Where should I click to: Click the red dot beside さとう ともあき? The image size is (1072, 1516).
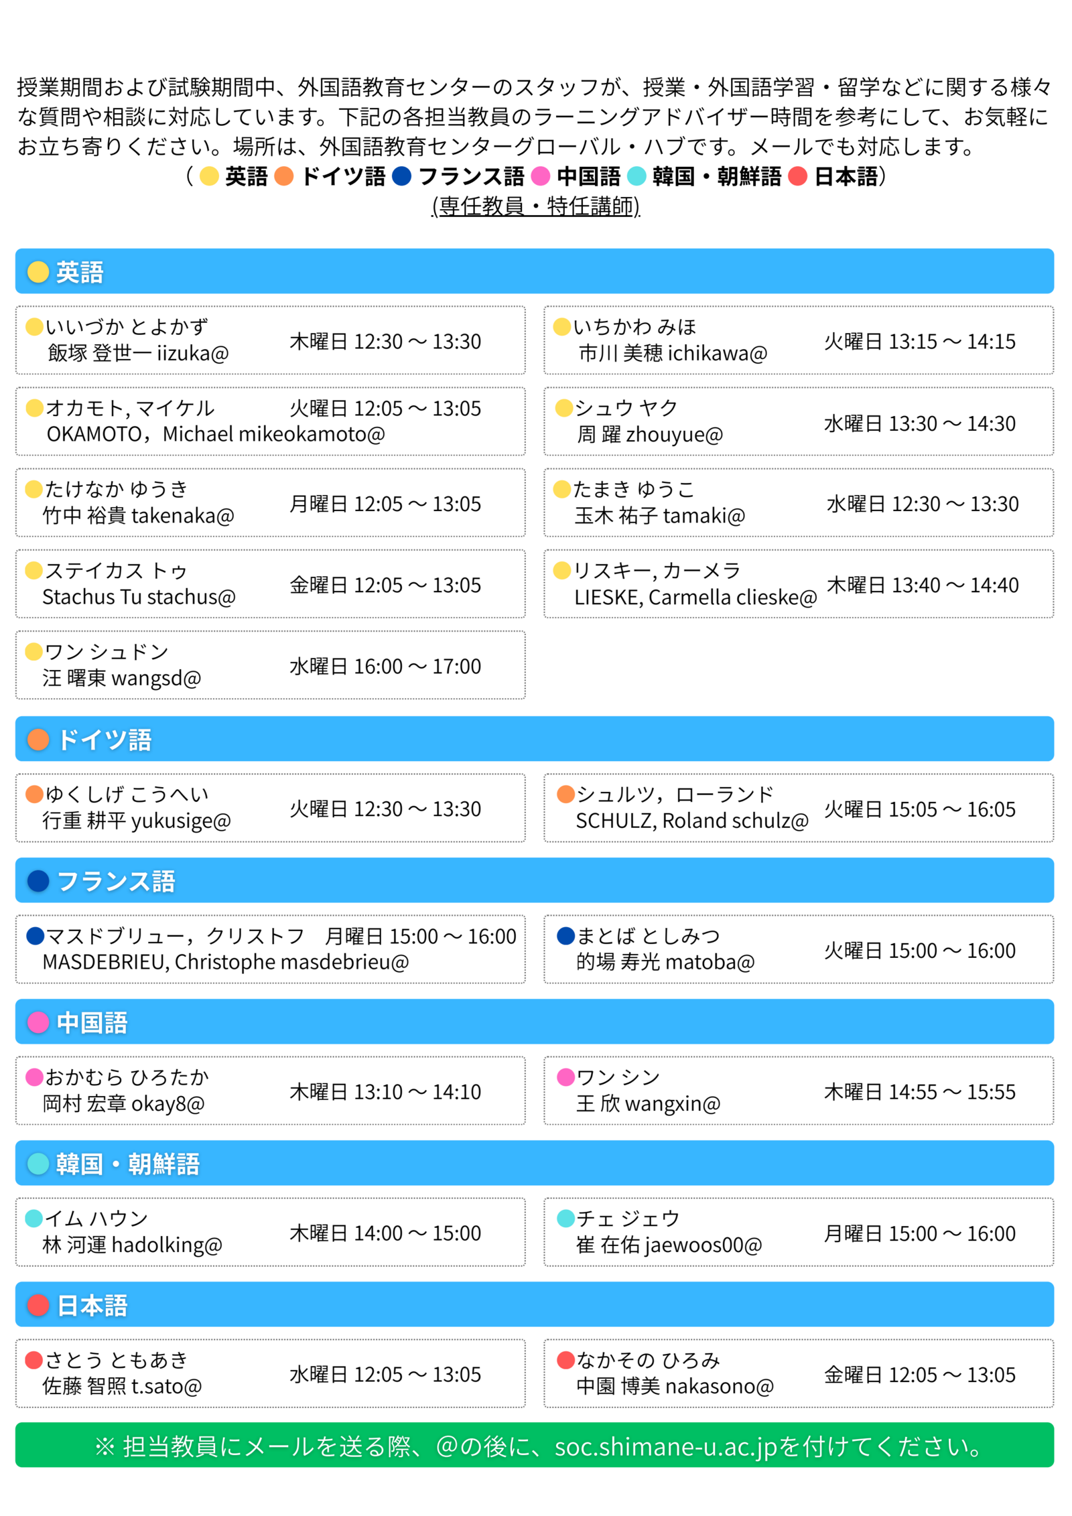click(x=33, y=1359)
